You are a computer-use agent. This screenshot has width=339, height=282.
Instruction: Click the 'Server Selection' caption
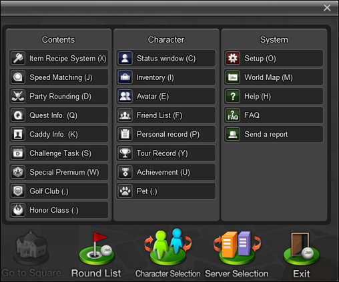(x=237, y=273)
